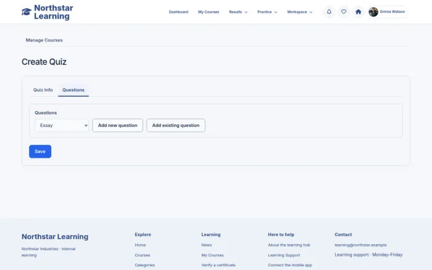Expand the Practice menu chevron
432x270 pixels.
(x=275, y=12)
